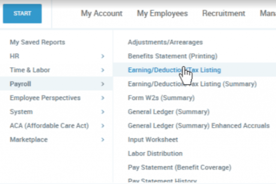Viewport: 276px width, 184px height.
Task: Open the Recruitment menu
Action: point(223,13)
